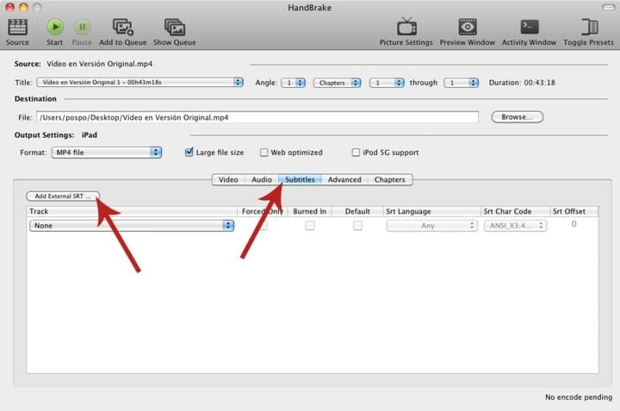Toggle Presets drawer icon
This screenshot has height=411, width=620.
tap(589, 27)
